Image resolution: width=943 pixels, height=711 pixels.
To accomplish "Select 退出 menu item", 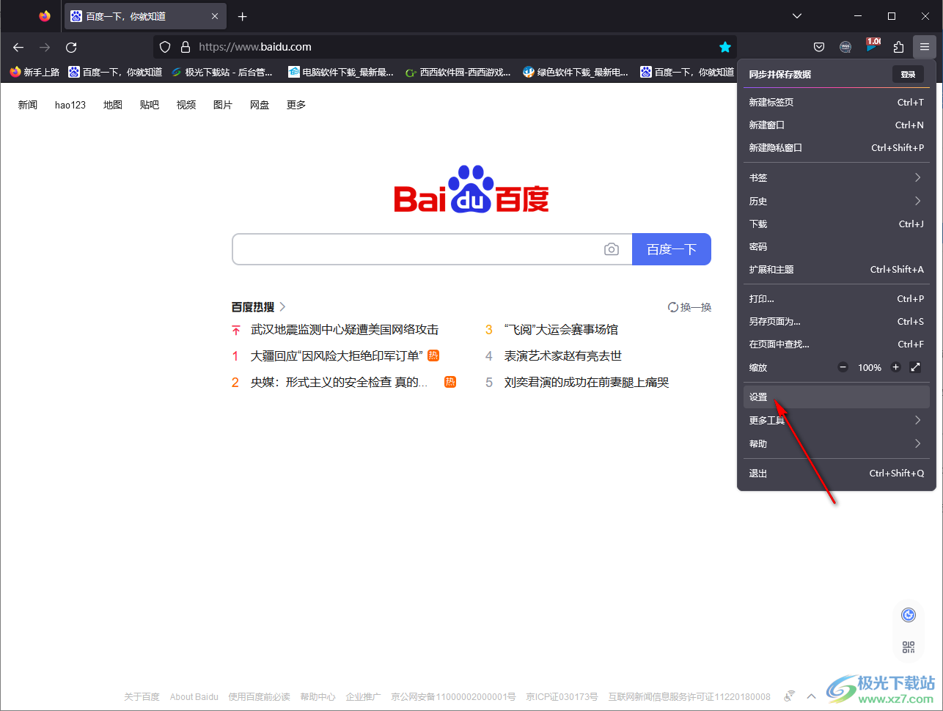I will (836, 474).
